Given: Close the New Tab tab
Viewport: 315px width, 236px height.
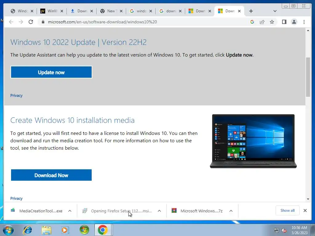Looking at the screenshot, I should [121, 11].
